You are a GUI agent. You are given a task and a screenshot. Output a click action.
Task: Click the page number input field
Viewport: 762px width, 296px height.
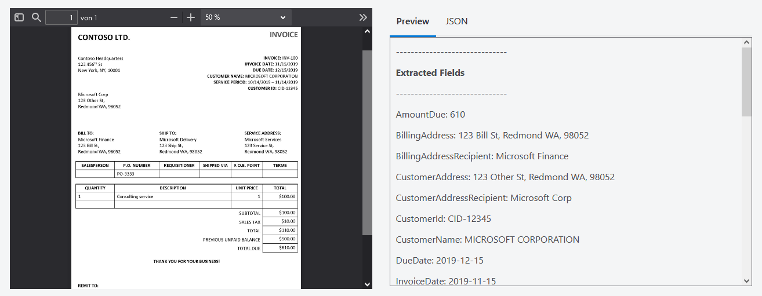[x=61, y=17]
